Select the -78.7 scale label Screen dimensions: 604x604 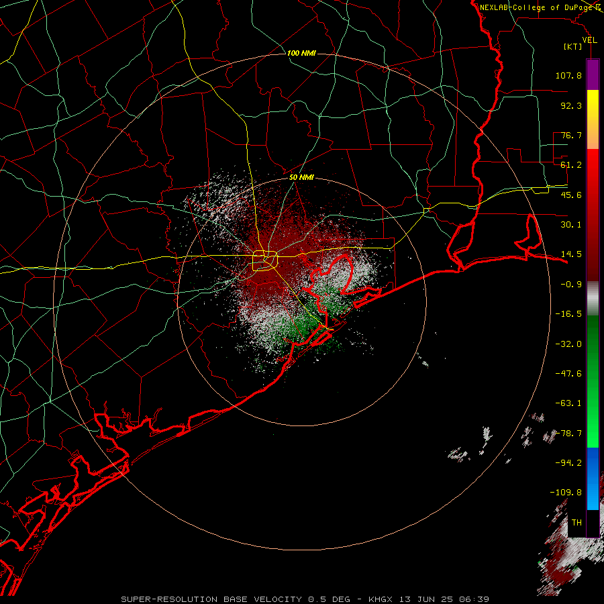(568, 434)
